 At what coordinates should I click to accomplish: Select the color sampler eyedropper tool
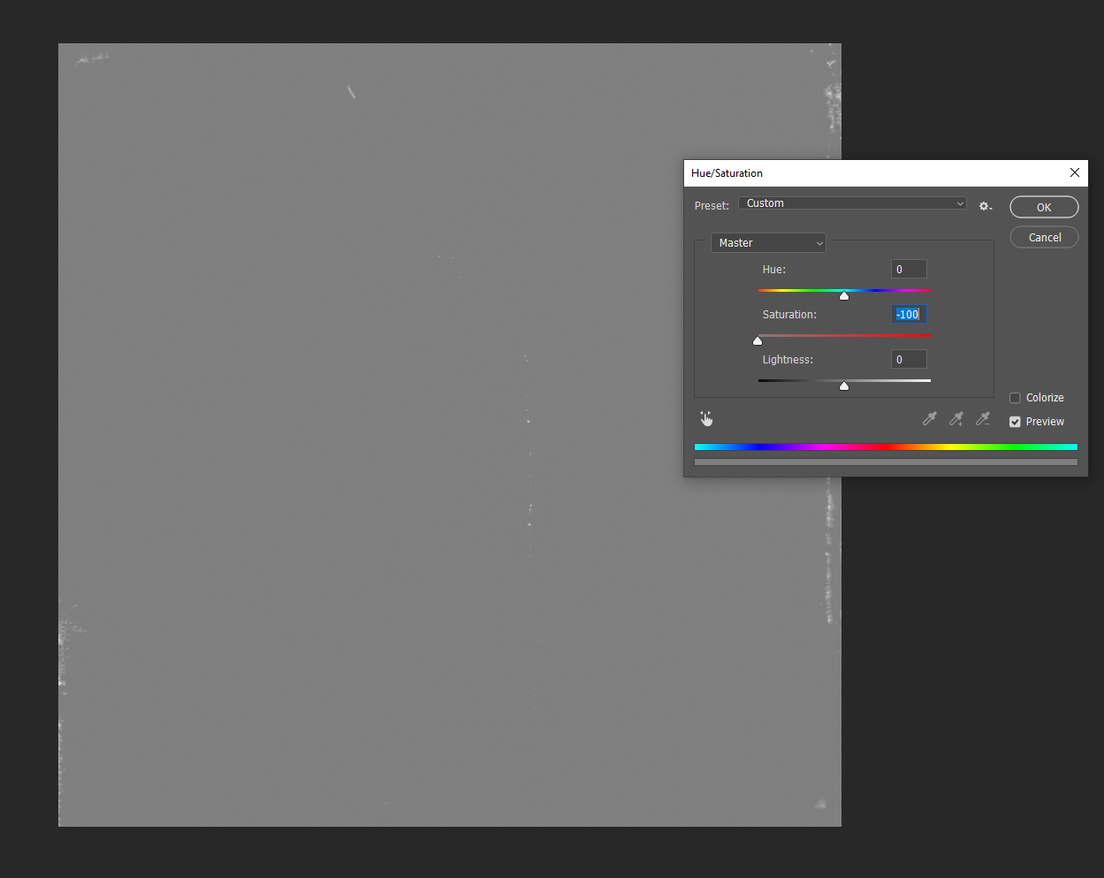pos(929,418)
